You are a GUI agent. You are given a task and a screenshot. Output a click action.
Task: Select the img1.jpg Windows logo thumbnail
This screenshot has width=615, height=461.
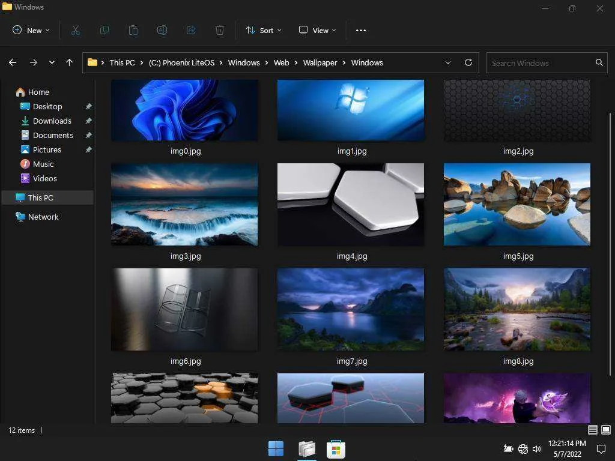[351, 110]
